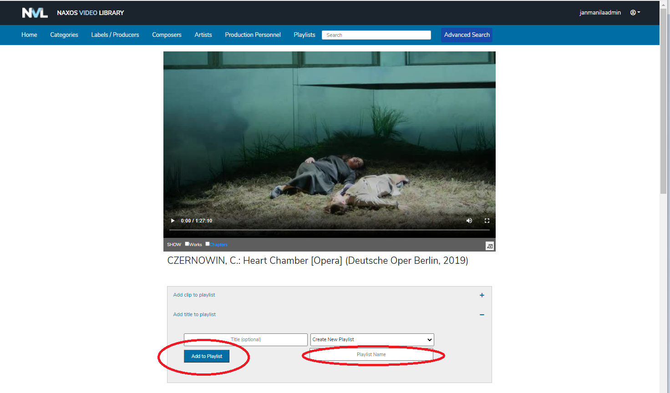Click the janmanilaadmin username
670x393 pixels.
(600, 13)
